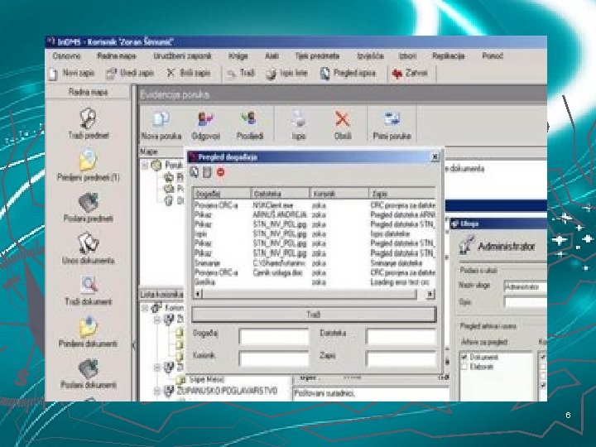Click the second icon in Pregled događaja toolbar
The width and height of the screenshot is (596, 447).
pyautogui.click(x=207, y=172)
